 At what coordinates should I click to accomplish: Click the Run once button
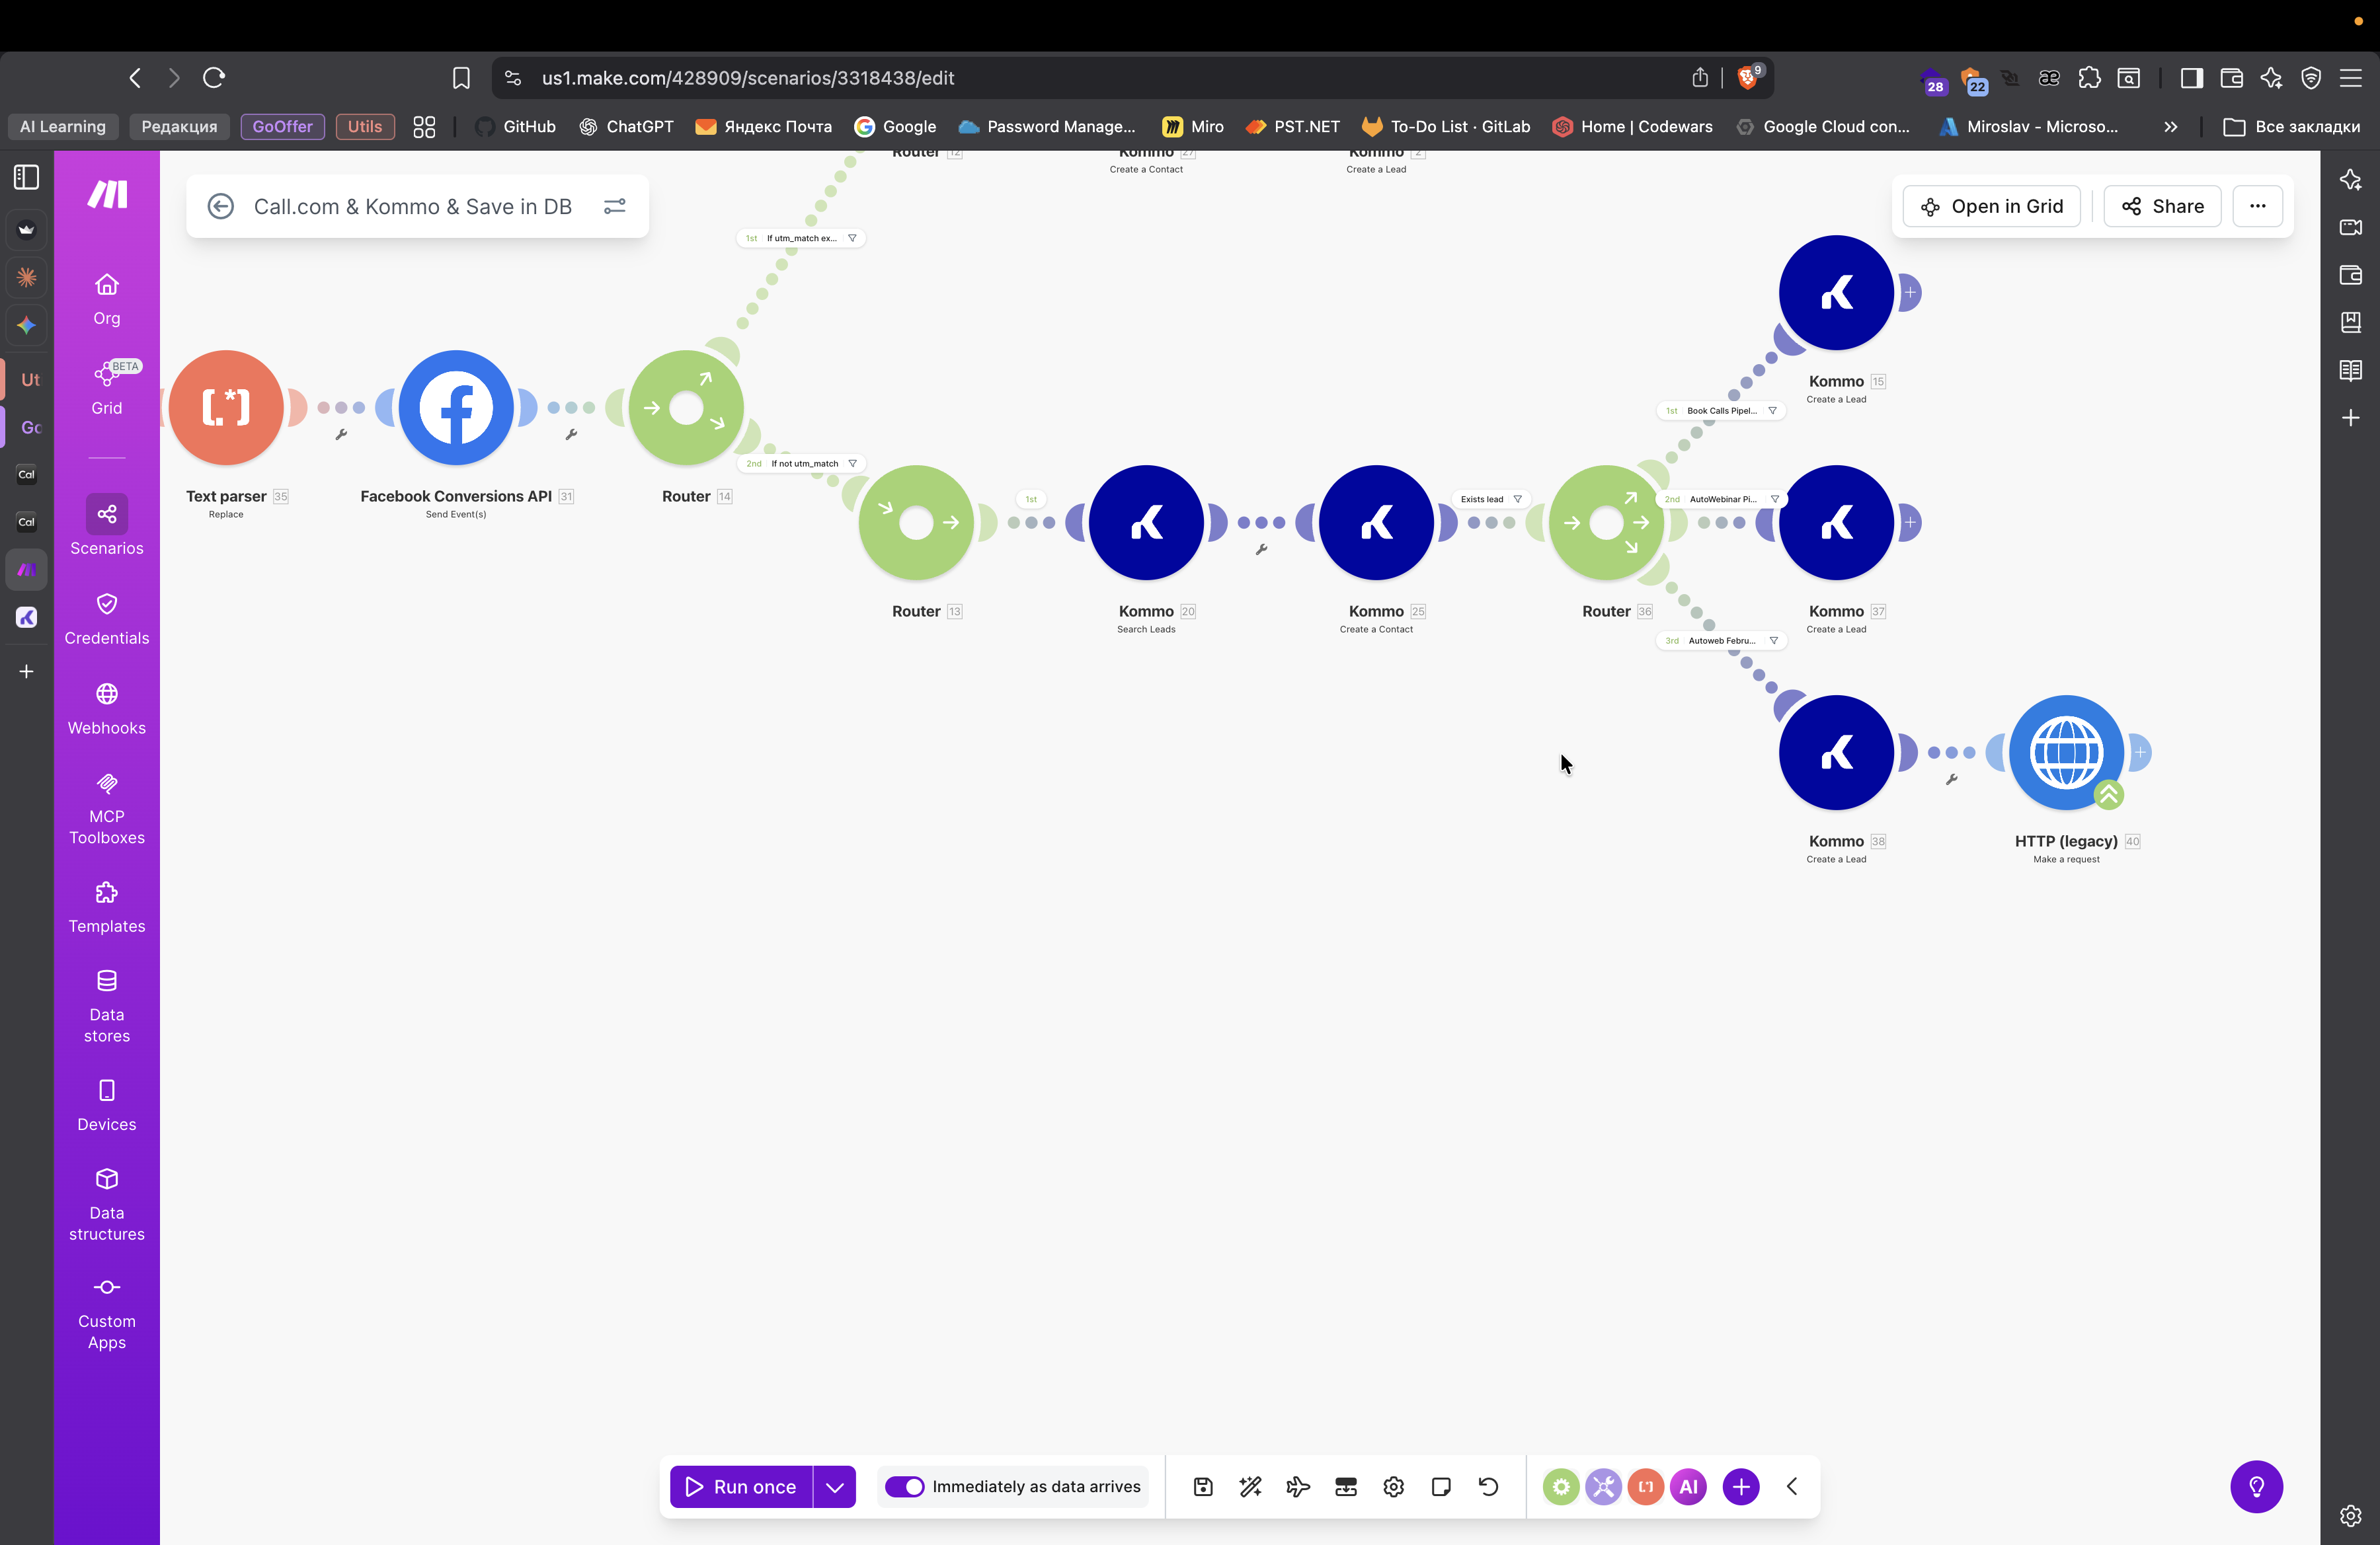[741, 1486]
